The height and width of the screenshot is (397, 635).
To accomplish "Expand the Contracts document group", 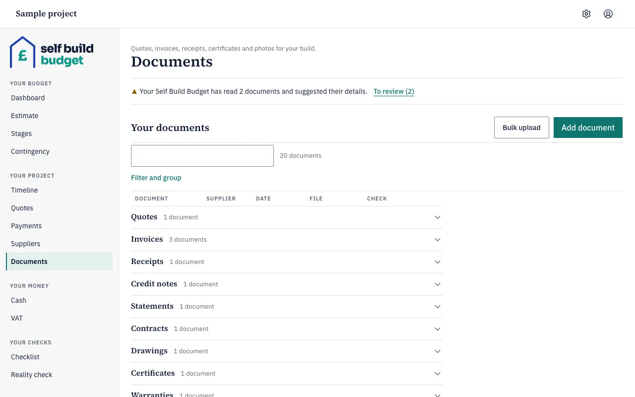I will 287,329.
